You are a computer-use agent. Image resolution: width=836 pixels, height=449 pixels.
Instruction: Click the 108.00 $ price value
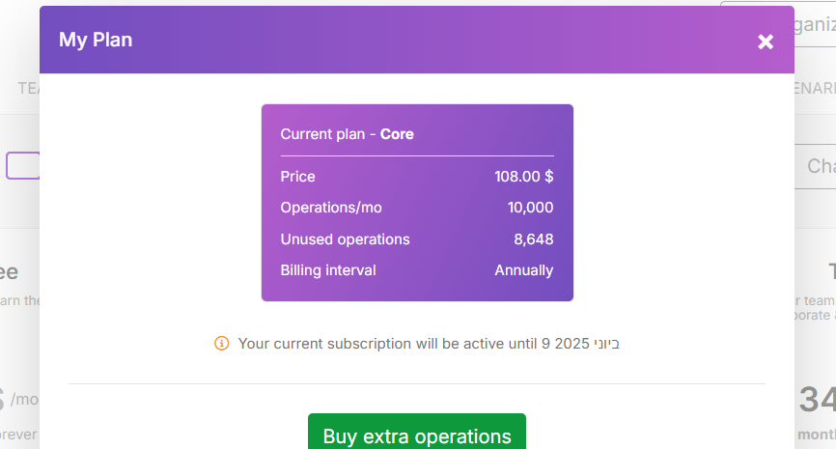(x=523, y=177)
